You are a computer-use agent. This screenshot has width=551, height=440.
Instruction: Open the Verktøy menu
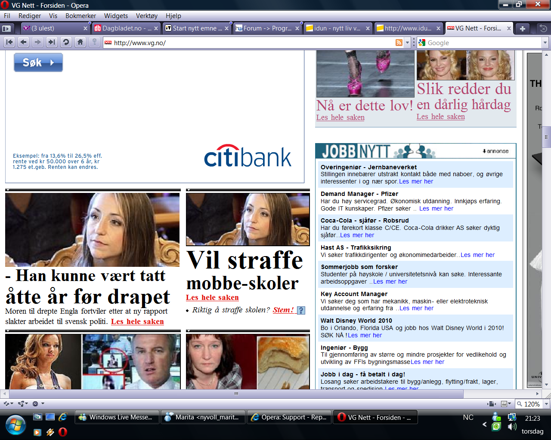[x=147, y=16]
